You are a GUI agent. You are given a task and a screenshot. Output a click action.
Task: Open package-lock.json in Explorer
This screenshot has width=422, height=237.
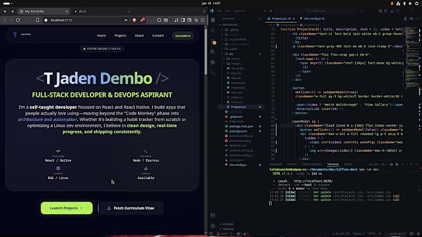tap(241, 126)
